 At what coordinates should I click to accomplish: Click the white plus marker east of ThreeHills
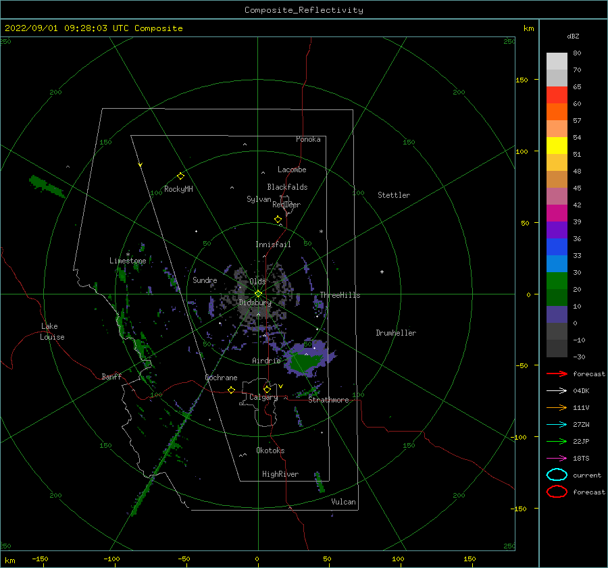pyautogui.click(x=382, y=272)
